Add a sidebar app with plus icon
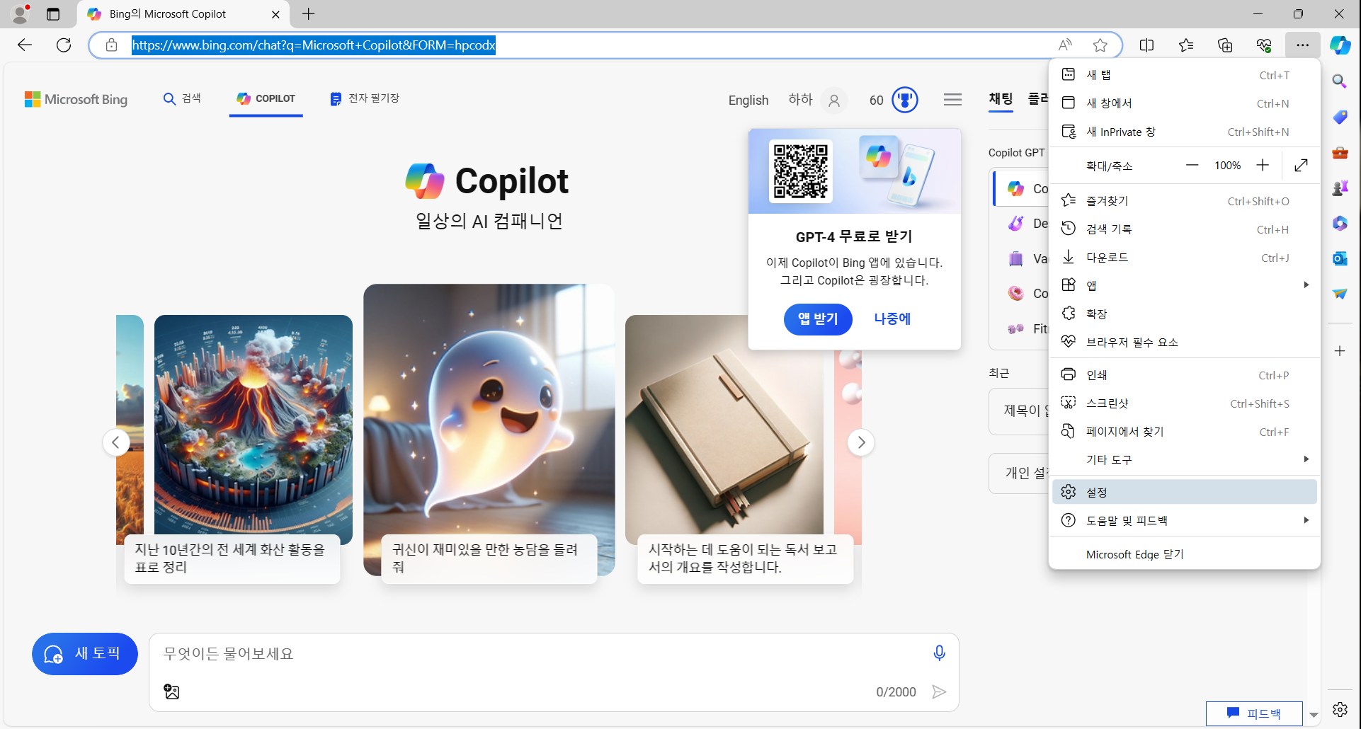Viewport: 1361px width, 729px height. [1340, 351]
